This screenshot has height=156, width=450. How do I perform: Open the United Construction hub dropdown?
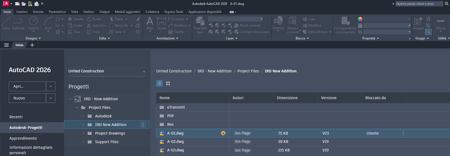(107, 71)
